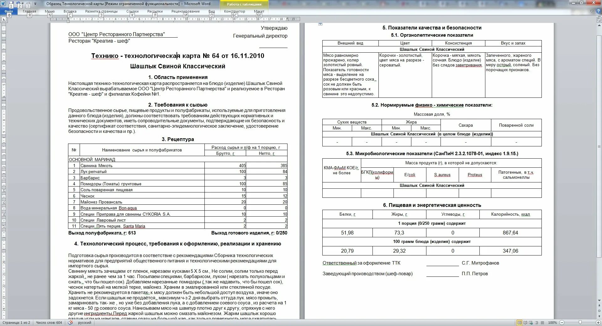This screenshot has height=326, width=602.
Task: Switch to Web Layout view
Action: click(x=531, y=323)
